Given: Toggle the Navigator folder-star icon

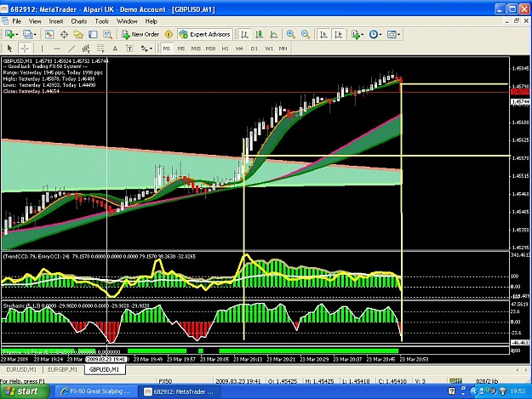Looking at the screenshot, I should tap(78, 34).
